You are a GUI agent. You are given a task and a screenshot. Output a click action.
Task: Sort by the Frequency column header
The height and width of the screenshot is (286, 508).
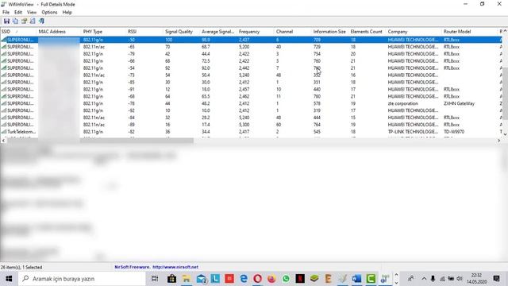pos(256,32)
